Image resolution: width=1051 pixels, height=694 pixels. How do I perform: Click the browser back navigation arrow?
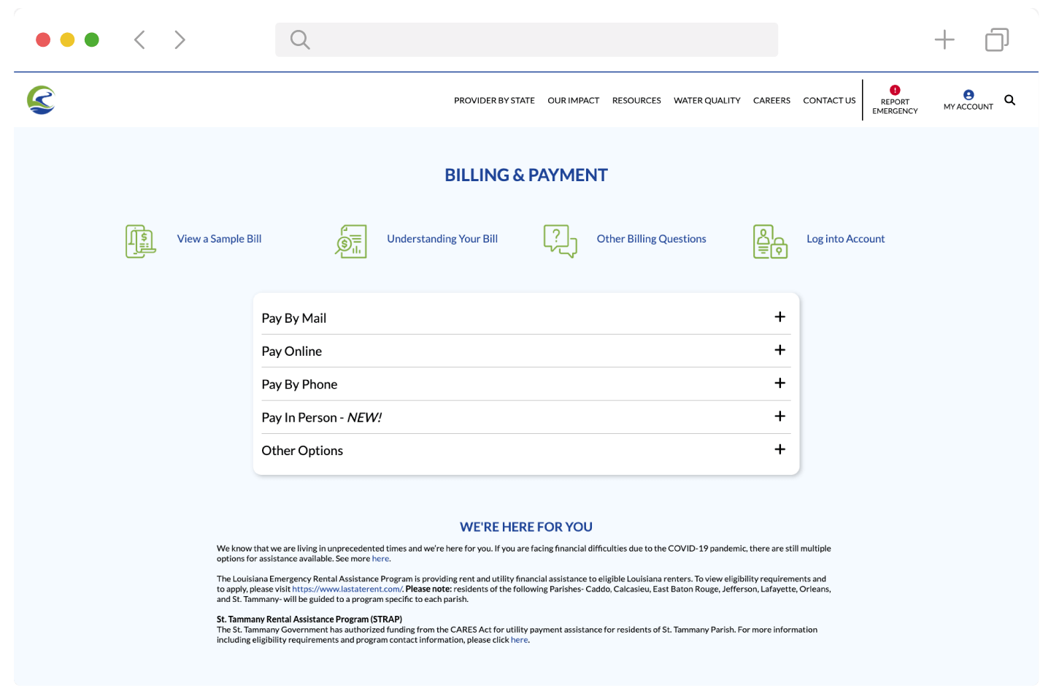(139, 39)
